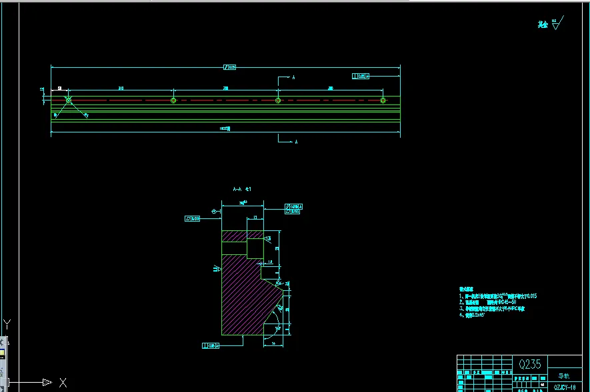Select the leftmost mounting hole on the rail
Screen dimensions: 590x392
(x=69, y=100)
